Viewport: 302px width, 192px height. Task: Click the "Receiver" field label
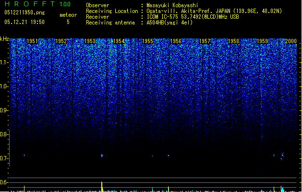[97, 17]
